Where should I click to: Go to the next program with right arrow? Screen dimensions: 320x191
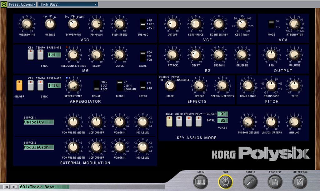(13, 187)
